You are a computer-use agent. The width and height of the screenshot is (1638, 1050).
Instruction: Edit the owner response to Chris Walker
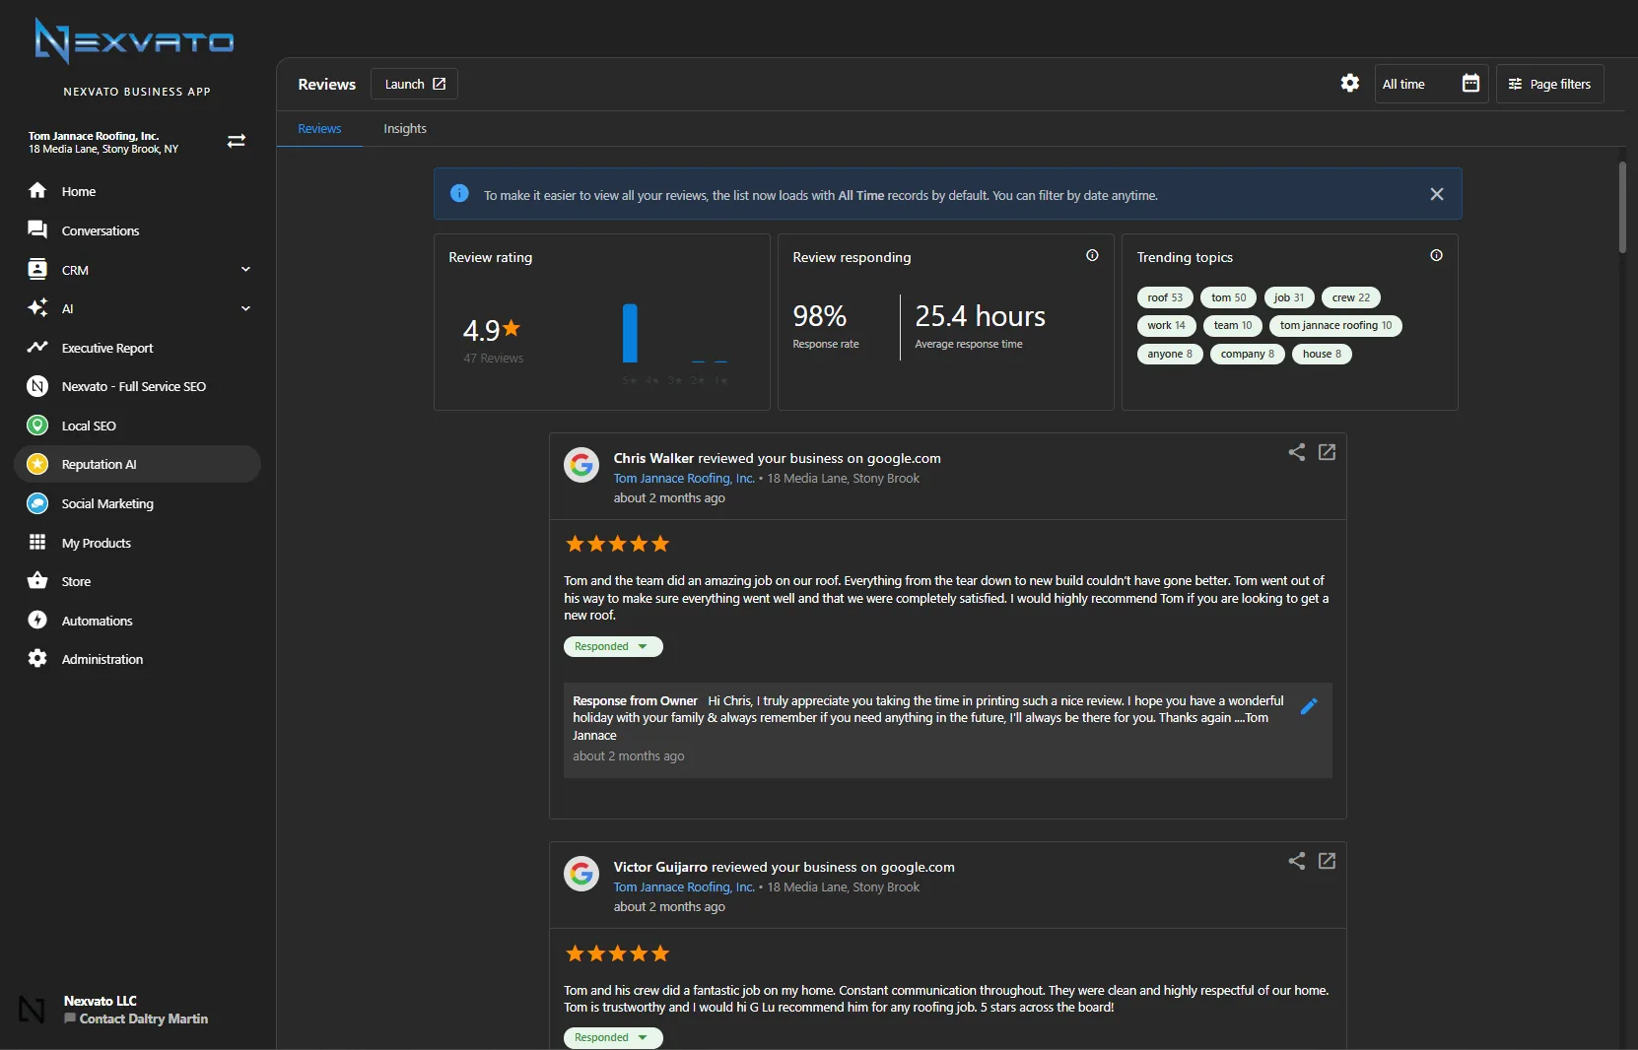(1309, 706)
